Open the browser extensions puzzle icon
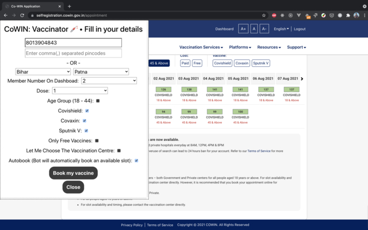The image size is (368, 230). [348, 16]
